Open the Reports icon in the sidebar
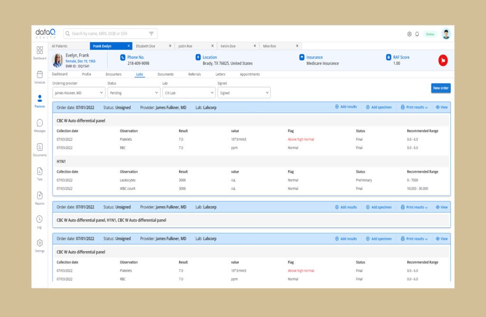The height and width of the screenshot is (317, 486). click(x=40, y=195)
